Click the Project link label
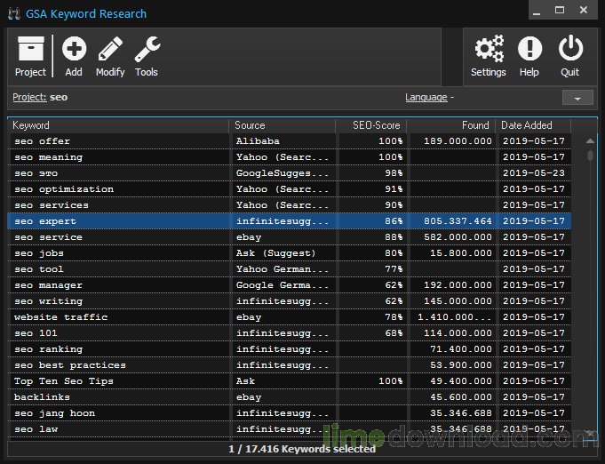 [x=29, y=97]
